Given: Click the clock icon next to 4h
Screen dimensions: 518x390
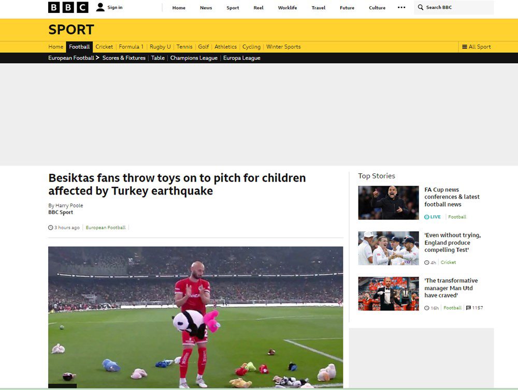Looking at the screenshot, I should pos(427,263).
